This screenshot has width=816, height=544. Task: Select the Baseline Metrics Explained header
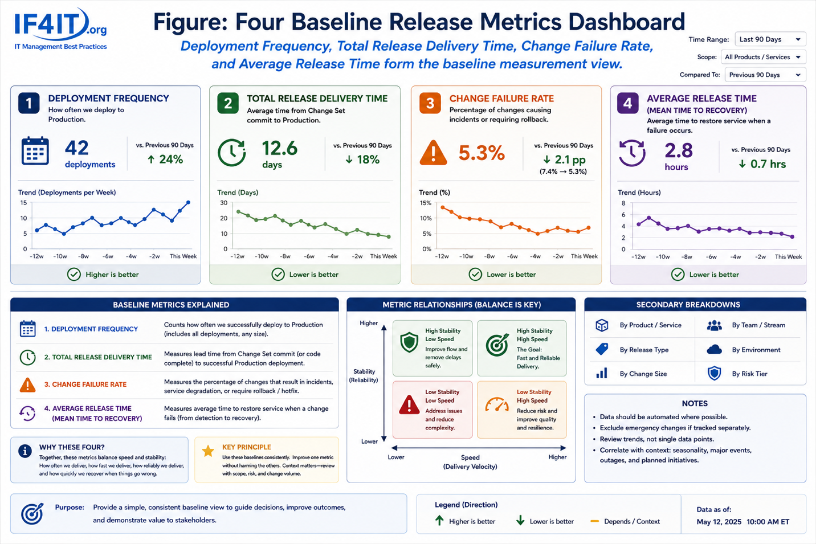tap(174, 305)
